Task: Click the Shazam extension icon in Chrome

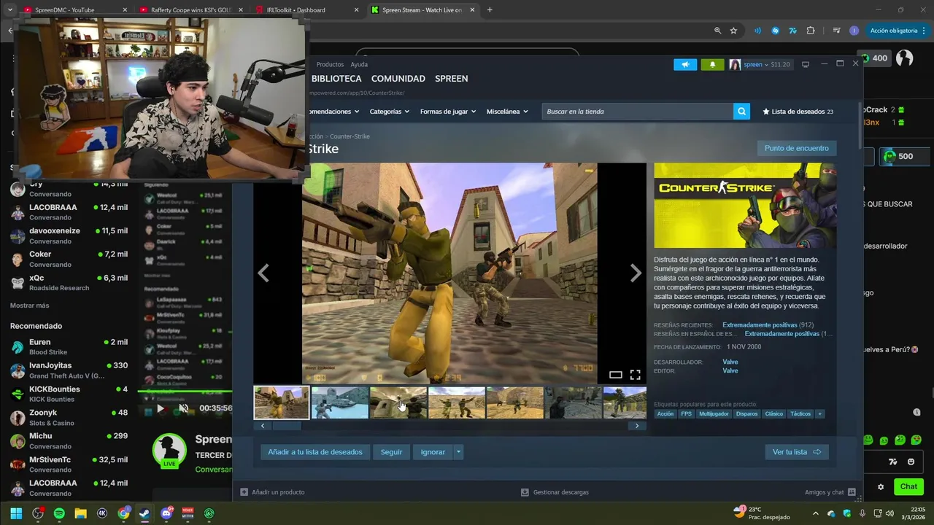Action: pyautogui.click(x=775, y=31)
